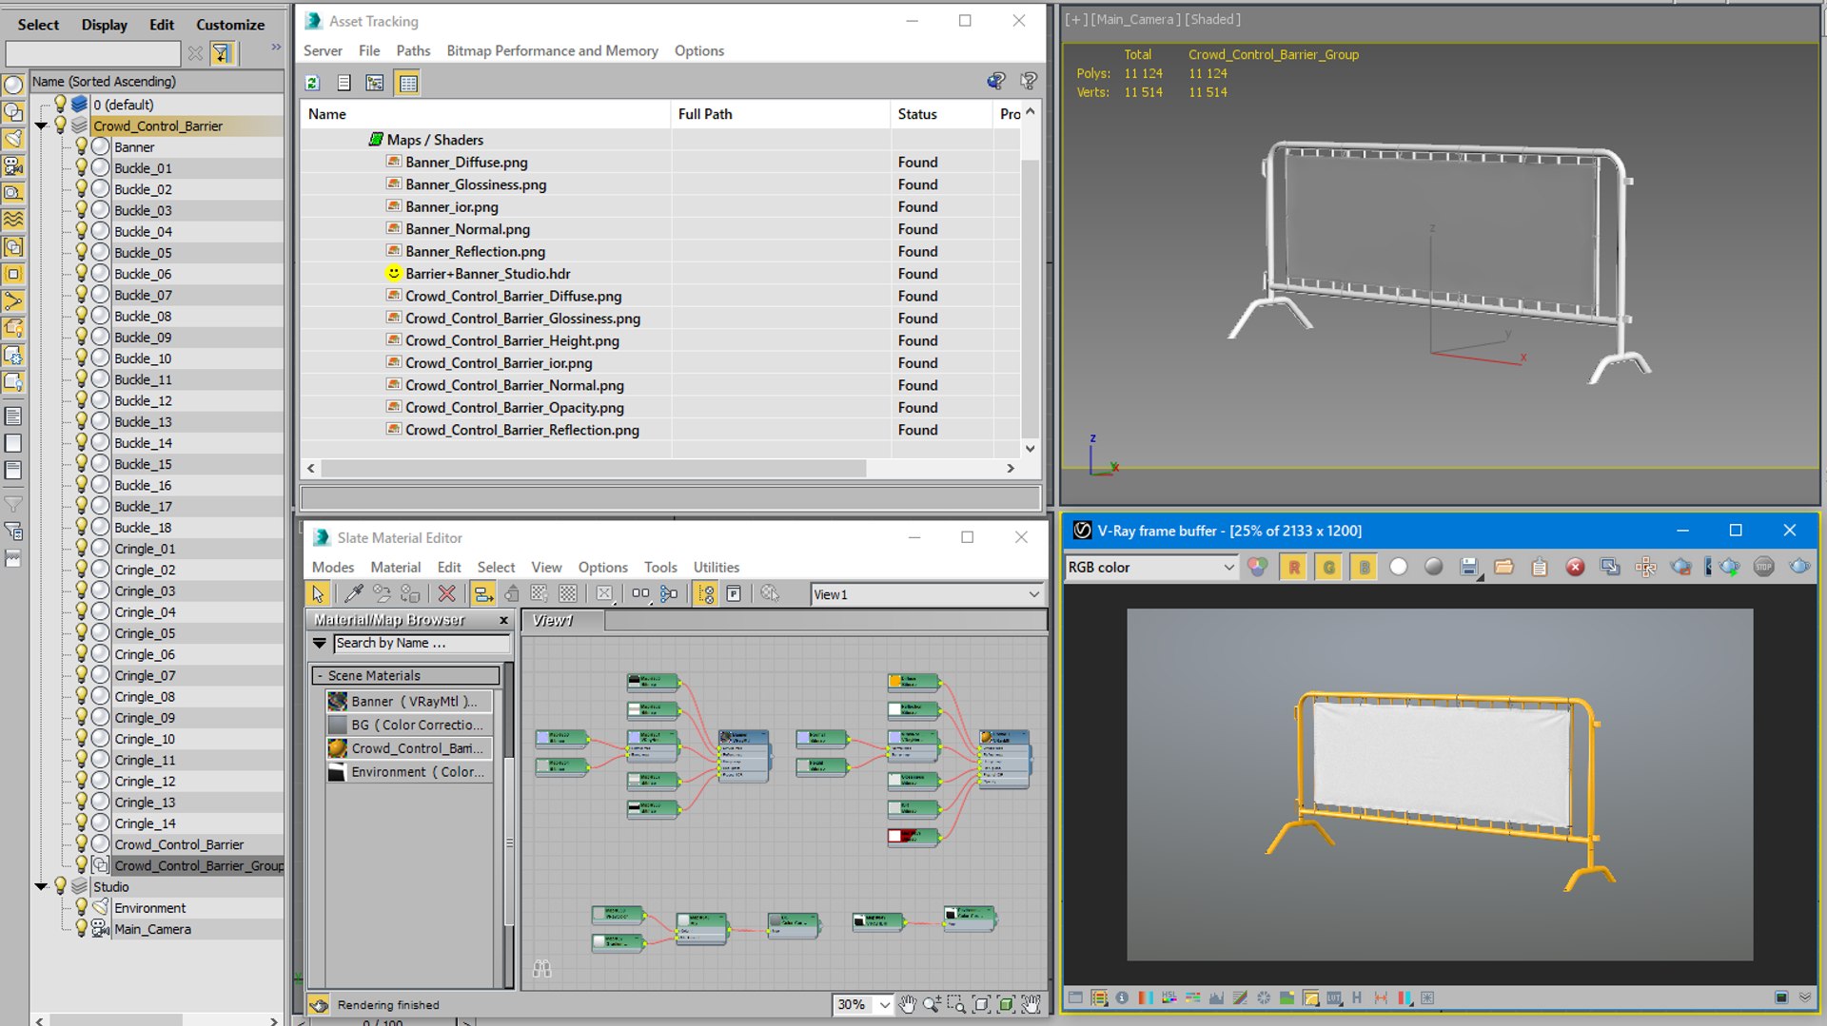This screenshot has height=1026, width=1827.
Task: Select the Banner VRayMtl material swatch
Action: pos(337,701)
